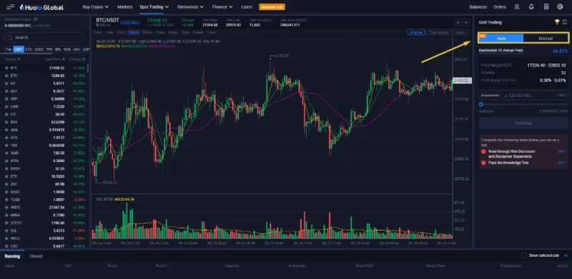Go to Risk Disclosure statements link
The image size is (572, 279).
[x=562, y=151]
